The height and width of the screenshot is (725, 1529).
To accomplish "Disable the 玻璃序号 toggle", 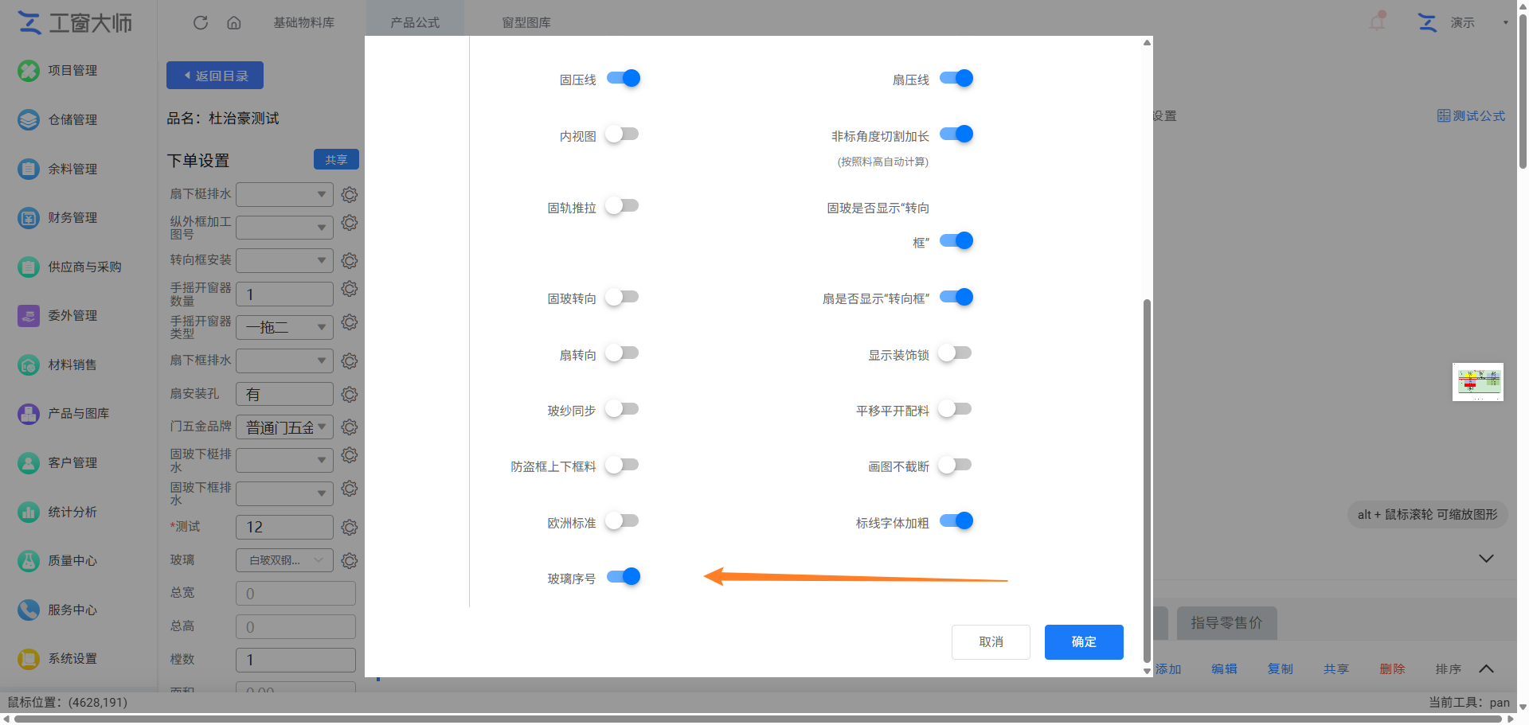I will [624, 576].
